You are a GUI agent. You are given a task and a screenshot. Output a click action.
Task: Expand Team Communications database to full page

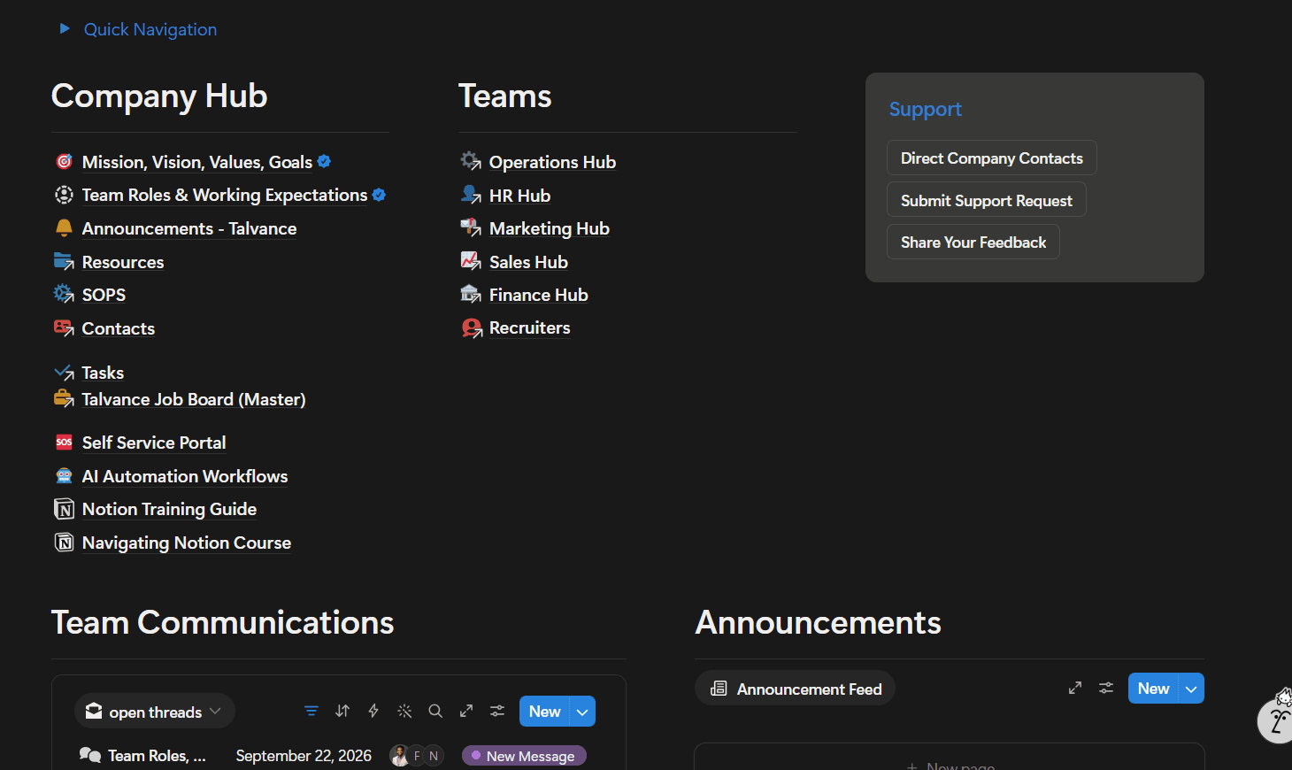466,711
